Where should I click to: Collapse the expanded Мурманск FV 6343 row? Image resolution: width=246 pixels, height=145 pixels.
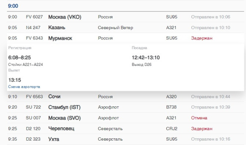coord(126,38)
